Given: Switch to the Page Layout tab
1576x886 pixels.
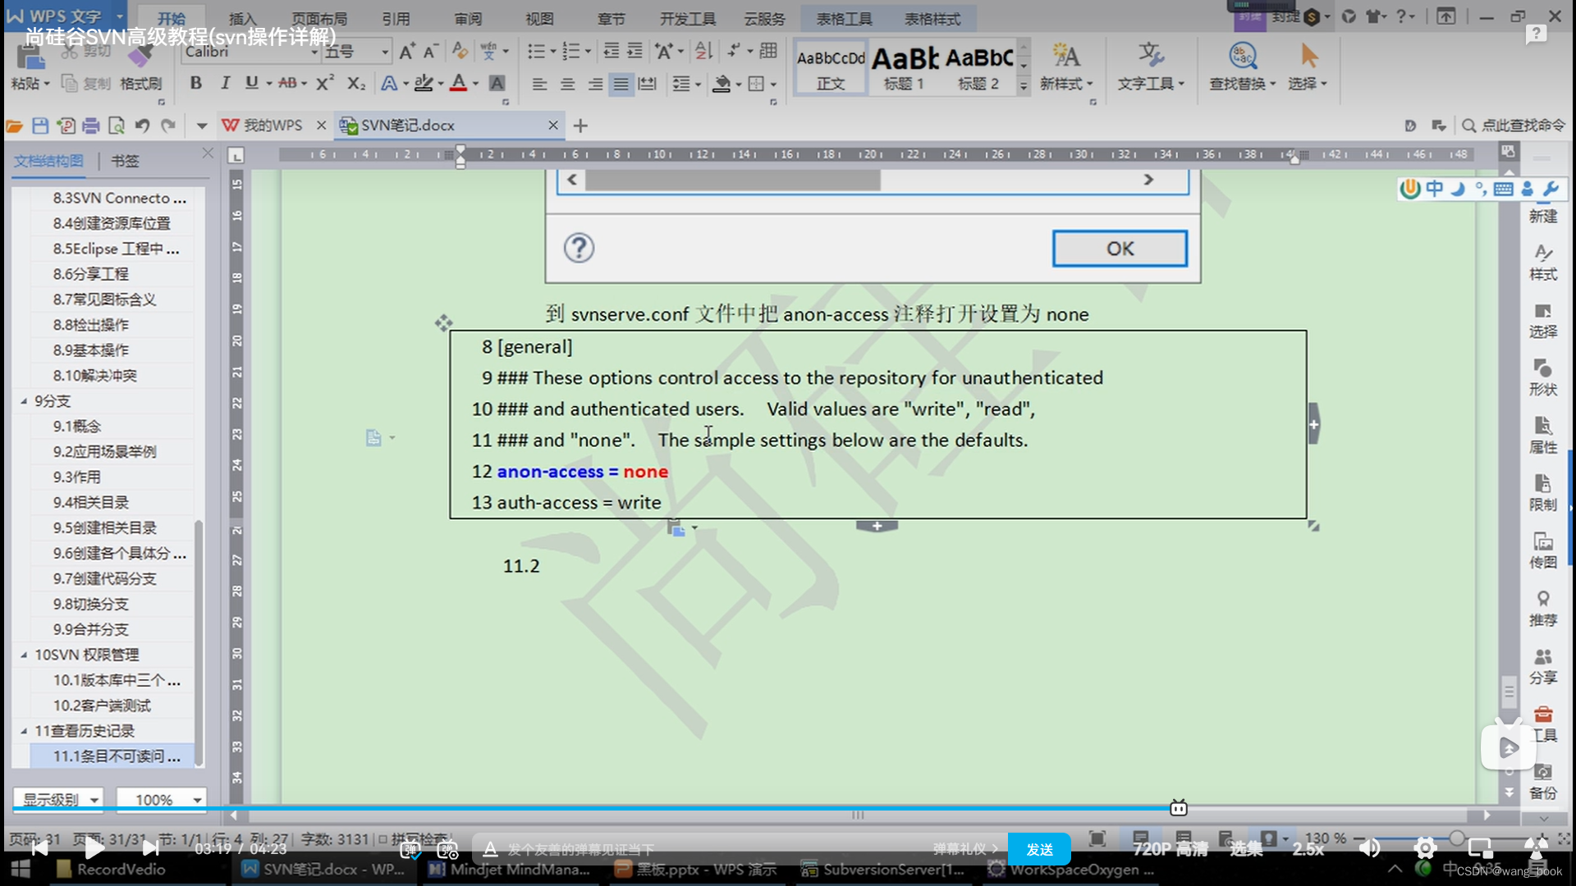Looking at the screenshot, I should click(319, 19).
